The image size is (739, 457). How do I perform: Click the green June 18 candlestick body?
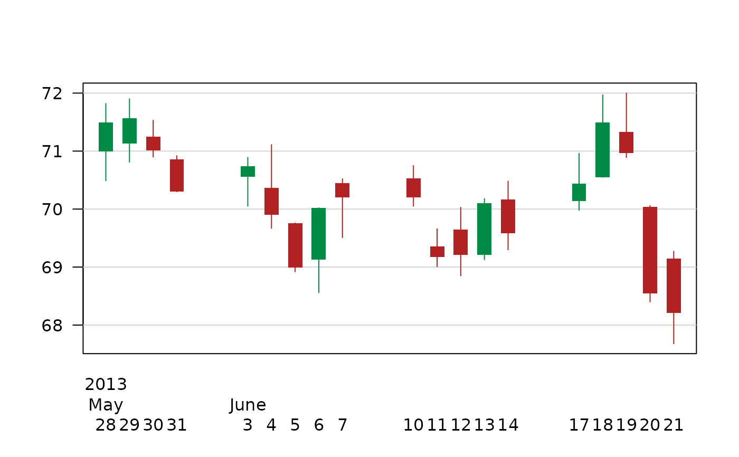602,150
